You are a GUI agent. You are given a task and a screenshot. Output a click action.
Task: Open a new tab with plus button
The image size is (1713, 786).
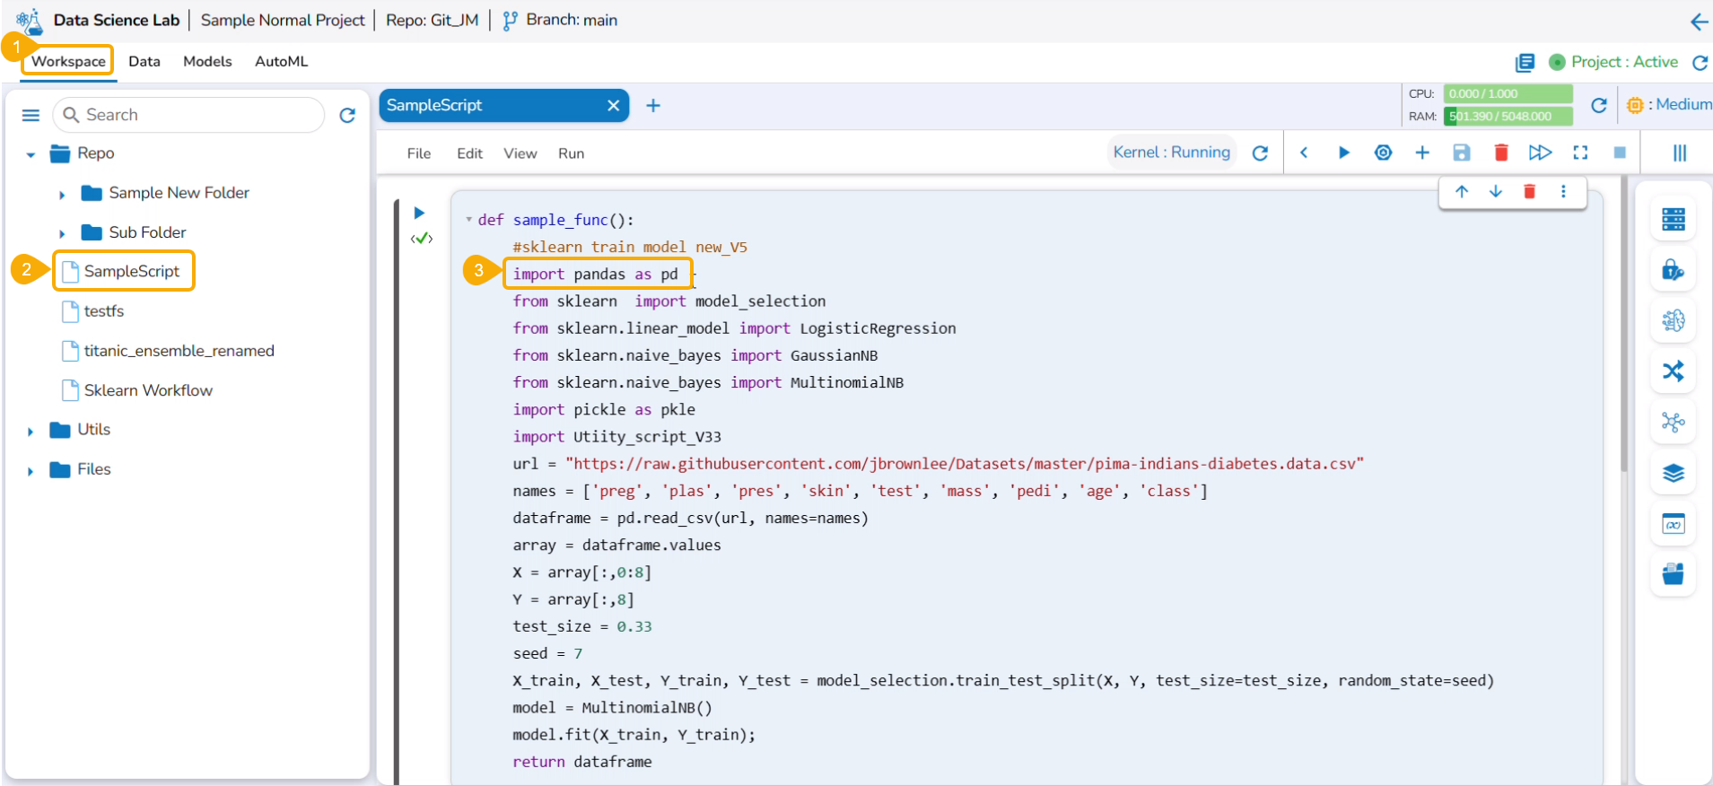coord(653,106)
